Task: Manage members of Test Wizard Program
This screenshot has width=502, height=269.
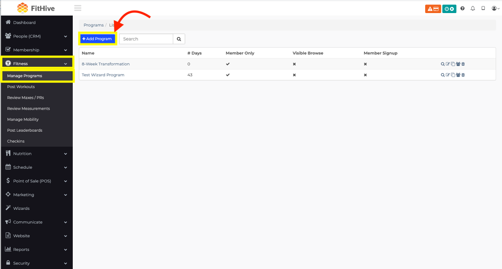Action: pyautogui.click(x=458, y=75)
